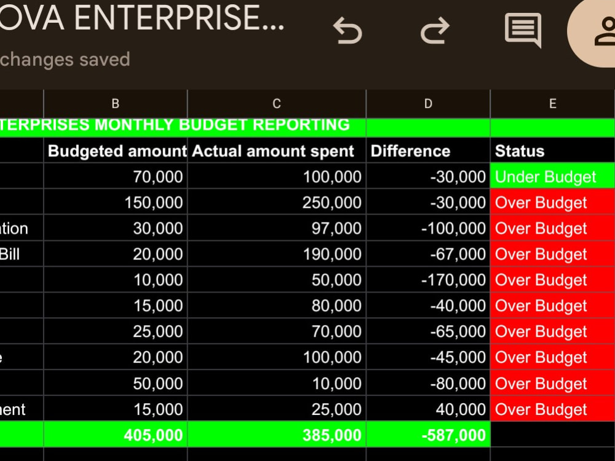This screenshot has height=461, width=615.
Task: Select the 'Difference' header cell
Action: click(428, 150)
